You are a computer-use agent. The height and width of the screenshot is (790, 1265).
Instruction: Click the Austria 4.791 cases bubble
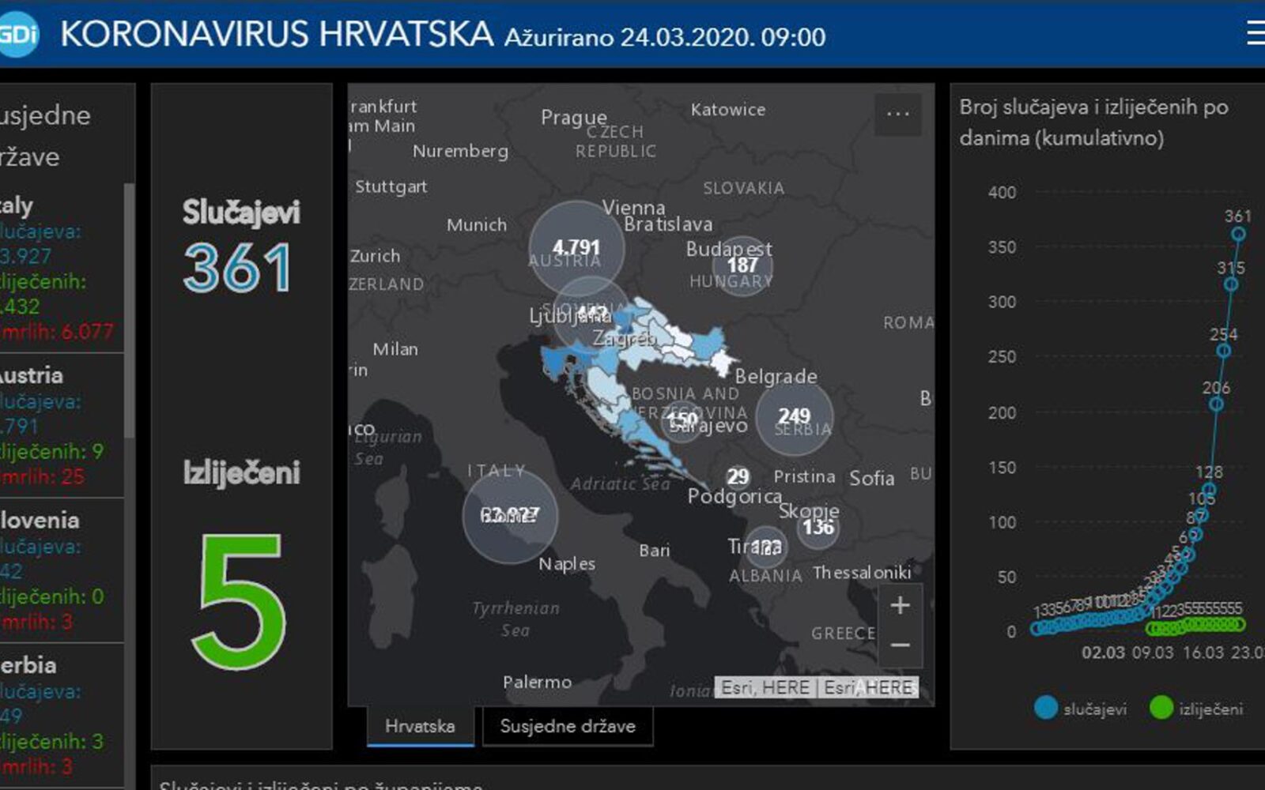[576, 248]
